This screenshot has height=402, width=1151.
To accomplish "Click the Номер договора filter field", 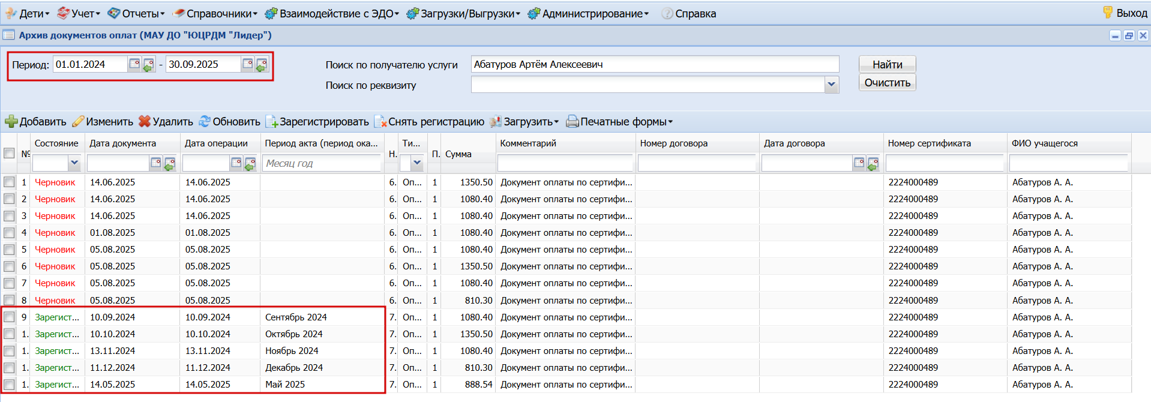I will 697,163.
